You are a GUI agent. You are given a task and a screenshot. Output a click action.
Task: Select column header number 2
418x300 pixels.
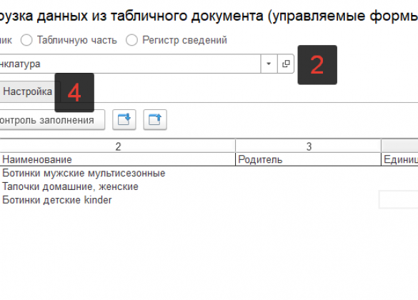(x=118, y=146)
